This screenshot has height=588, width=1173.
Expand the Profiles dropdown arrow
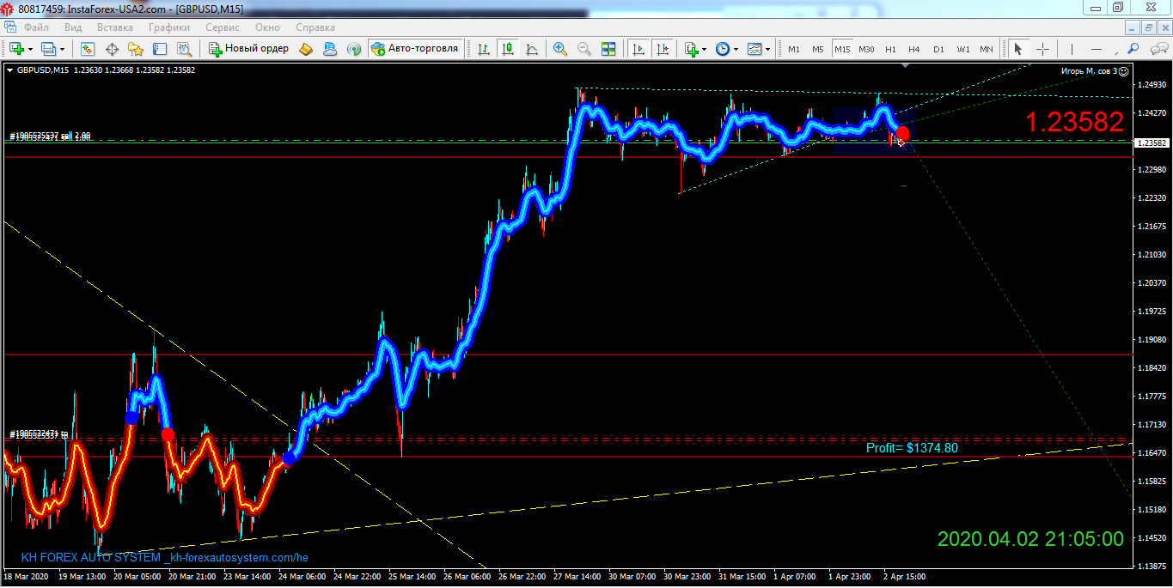click(x=63, y=49)
